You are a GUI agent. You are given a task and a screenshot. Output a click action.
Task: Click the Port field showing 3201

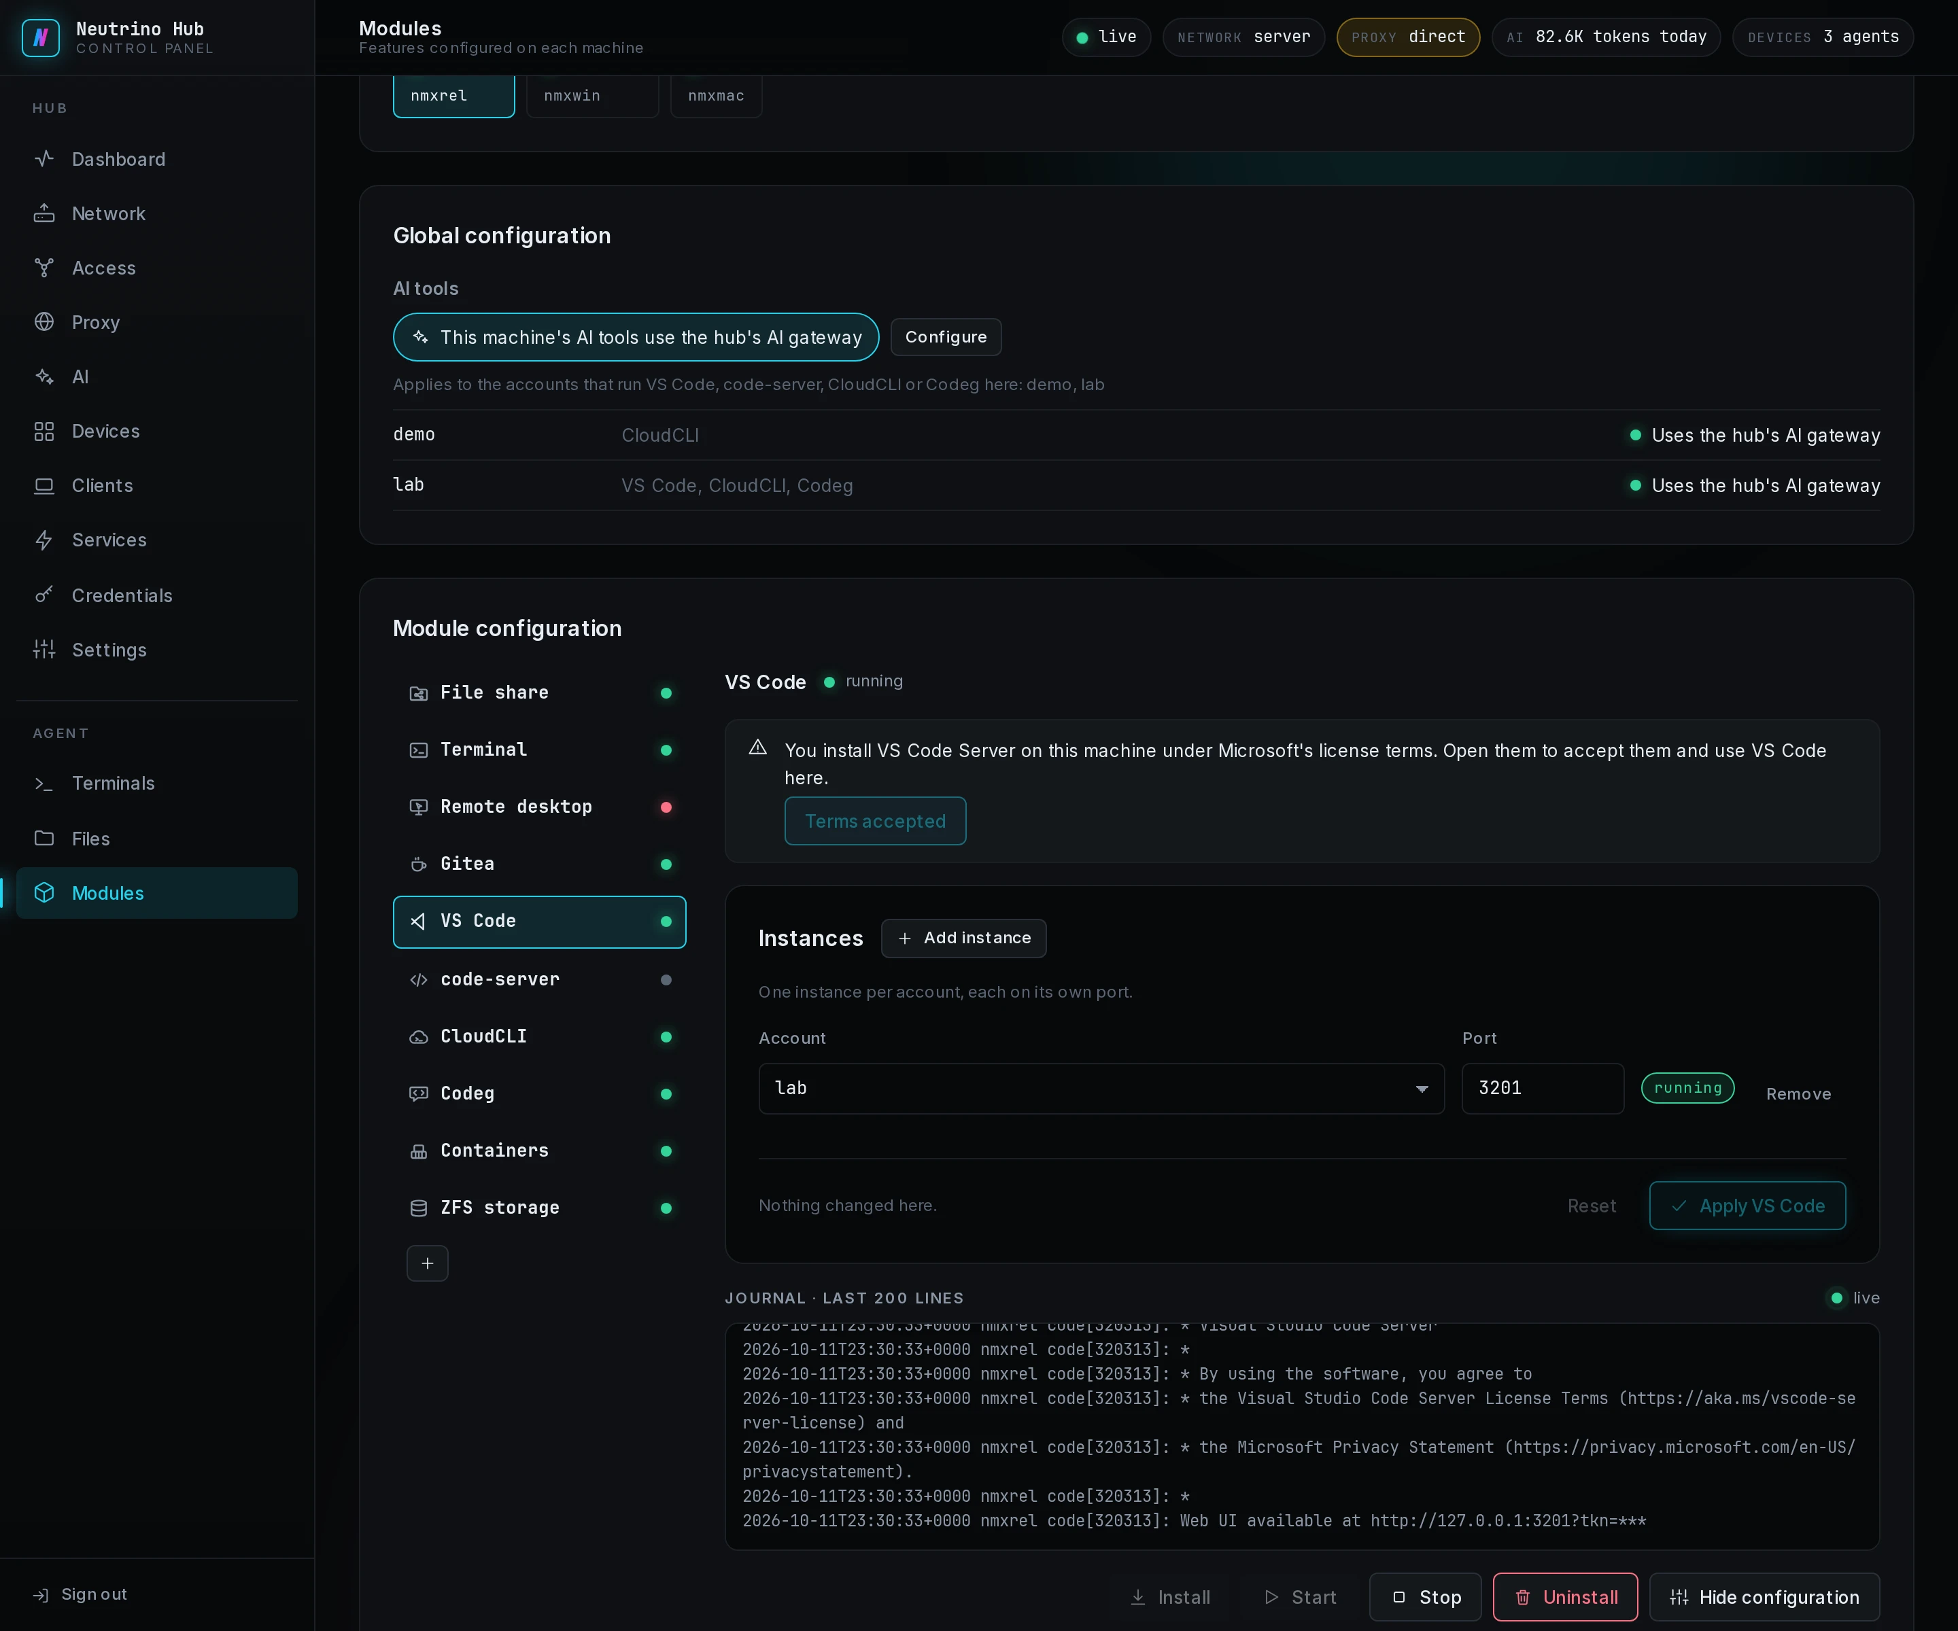(x=1542, y=1089)
